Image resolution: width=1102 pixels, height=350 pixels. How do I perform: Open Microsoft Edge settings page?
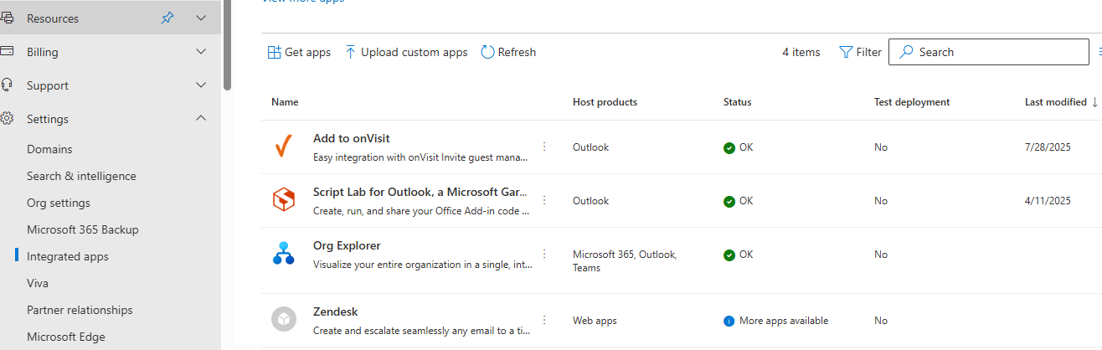66,337
